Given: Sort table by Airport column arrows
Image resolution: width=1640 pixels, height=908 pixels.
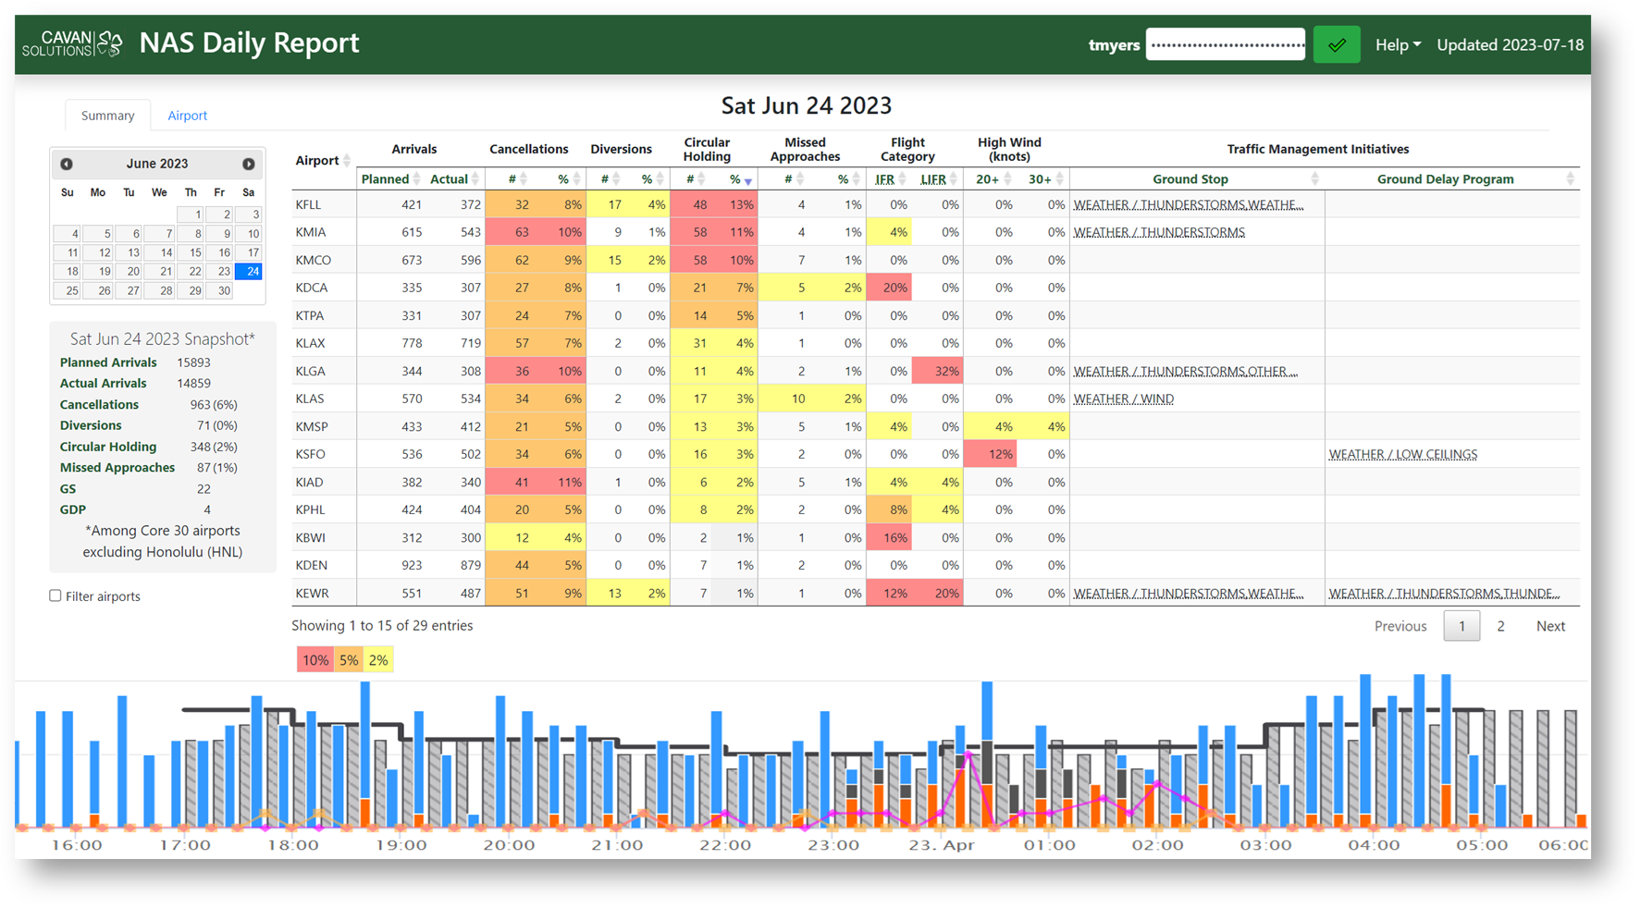Looking at the screenshot, I should click(347, 161).
